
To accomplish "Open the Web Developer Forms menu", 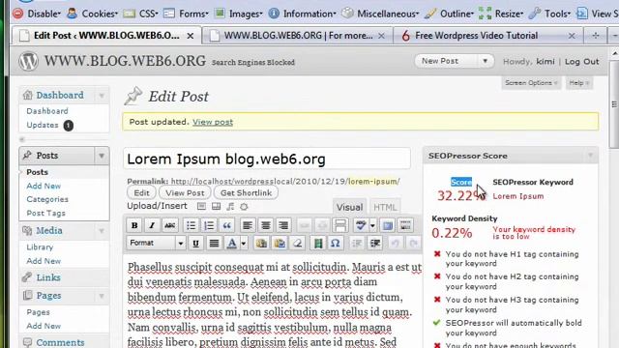I will click(x=186, y=14).
